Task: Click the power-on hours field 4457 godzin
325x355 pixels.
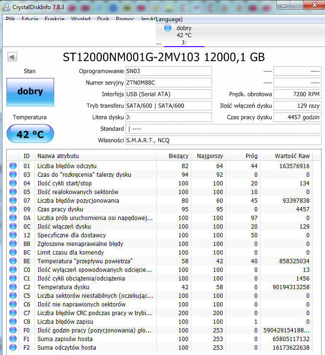Action: click(298, 117)
